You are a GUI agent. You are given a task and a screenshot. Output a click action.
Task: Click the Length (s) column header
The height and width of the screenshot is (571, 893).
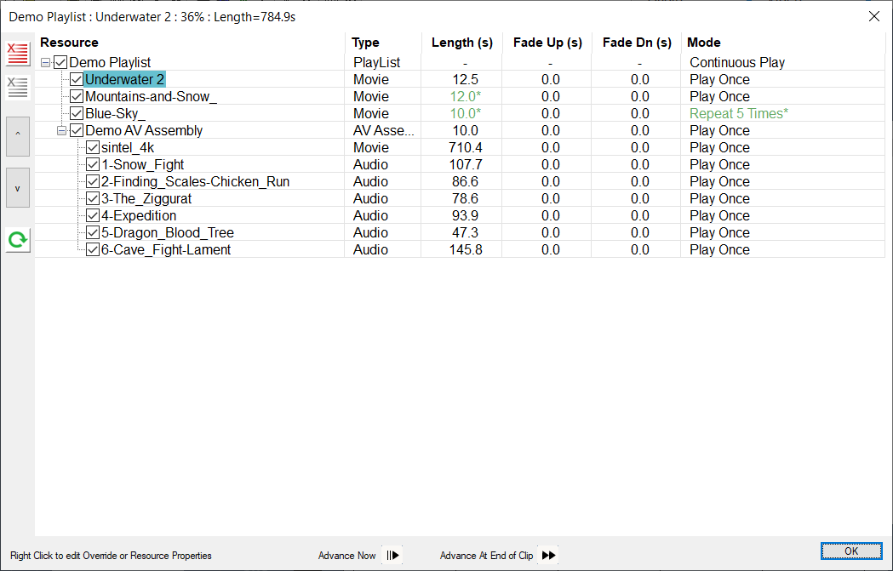(462, 43)
